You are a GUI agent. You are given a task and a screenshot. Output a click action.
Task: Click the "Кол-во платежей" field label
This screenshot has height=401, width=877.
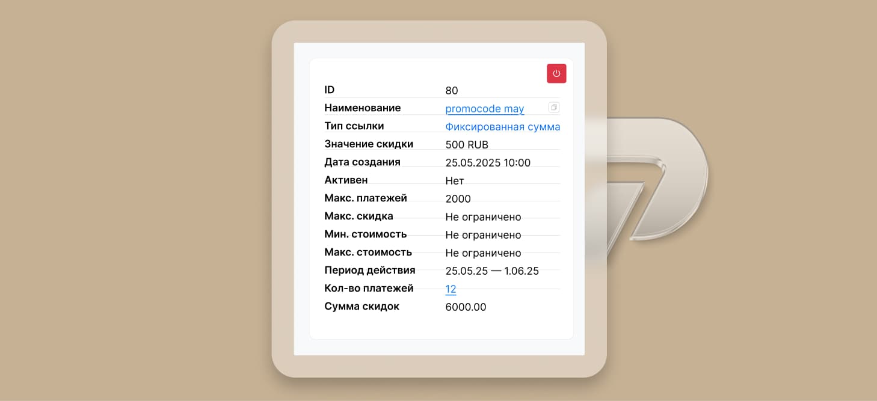tap(369, 289)
